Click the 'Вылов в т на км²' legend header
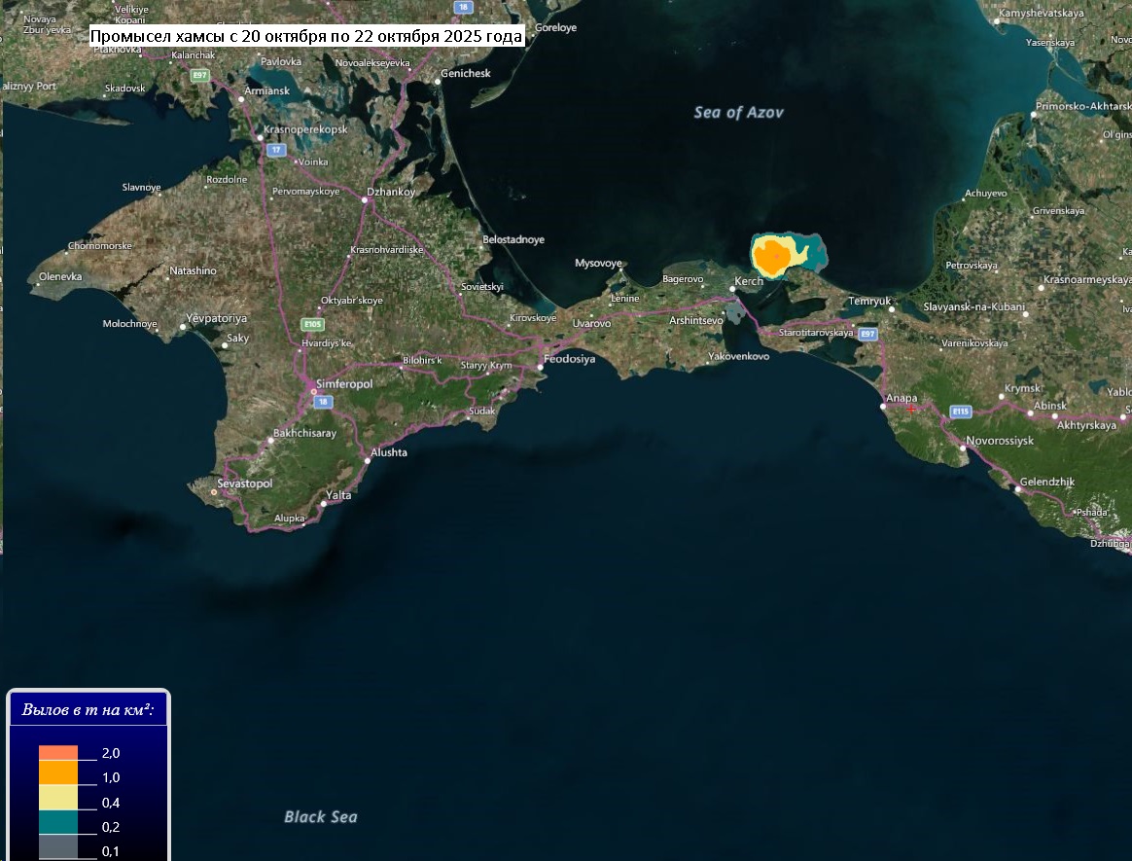Image resolution: width=1132 pixels, height=861 pixels. click(88, 710)
